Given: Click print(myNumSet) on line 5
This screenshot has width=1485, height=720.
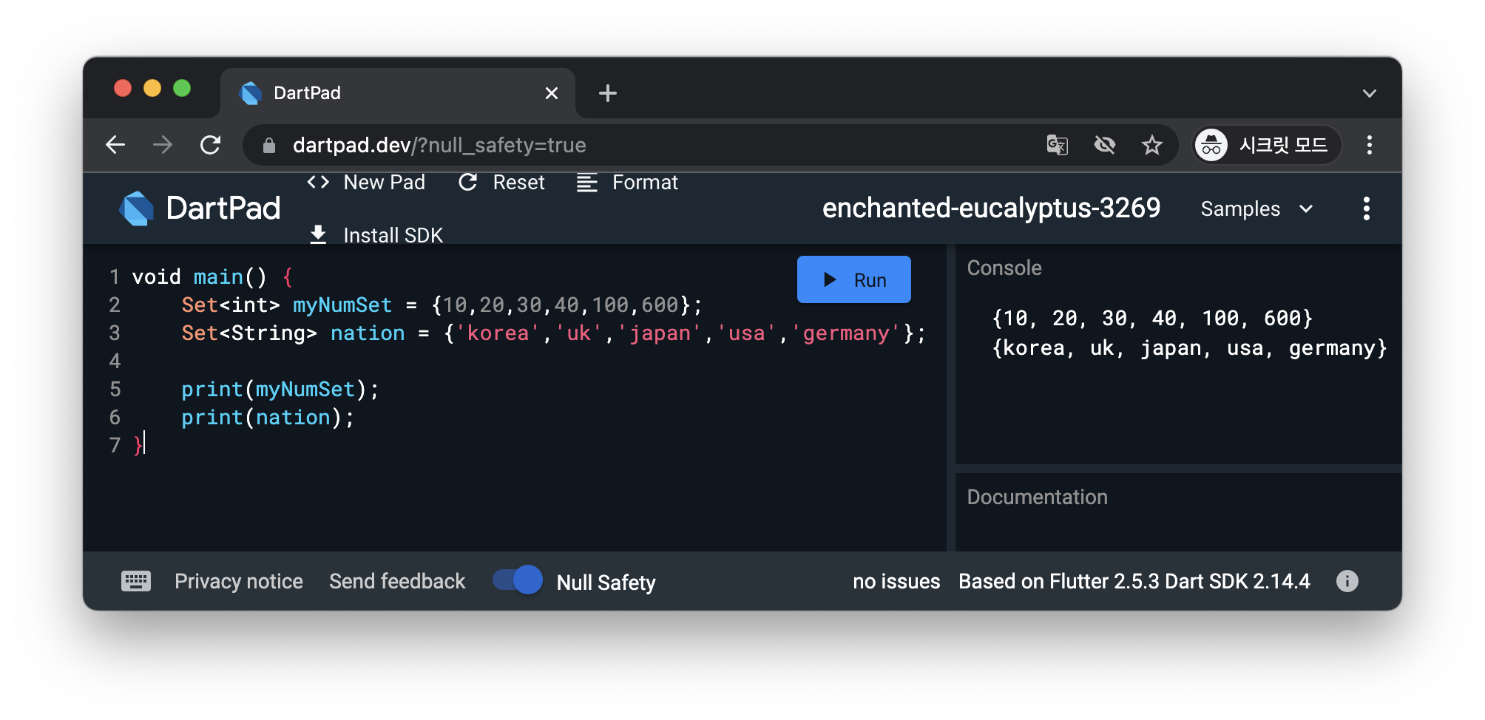Looking at the screenshot, I should (x=280, y=390).
